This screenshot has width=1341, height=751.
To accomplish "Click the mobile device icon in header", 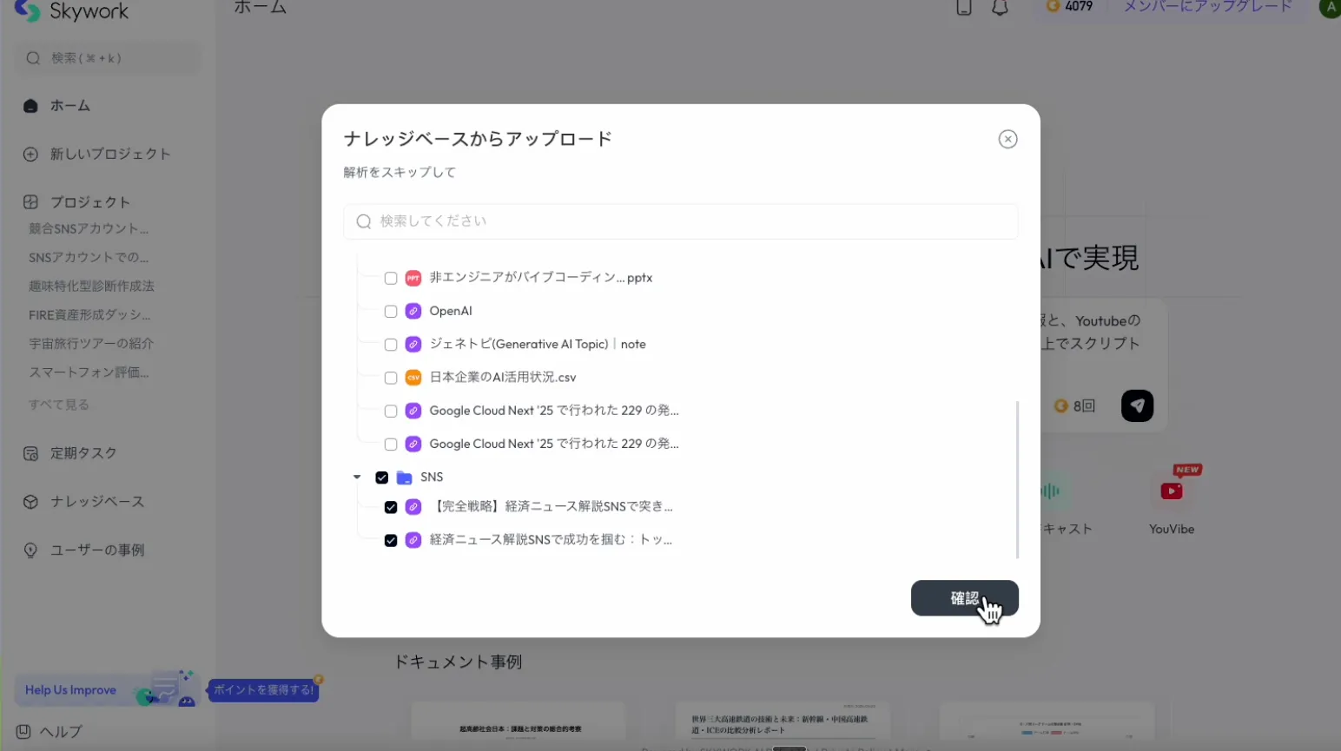I will click(x=963, y=8).
